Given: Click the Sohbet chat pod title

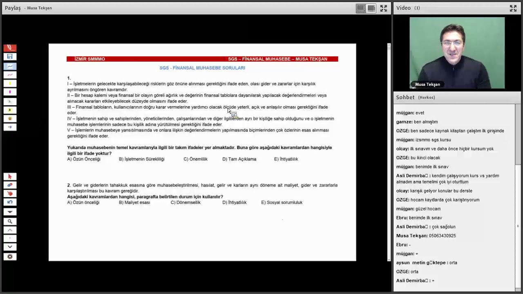Looking at the screenshot, I should pos(405,97).
